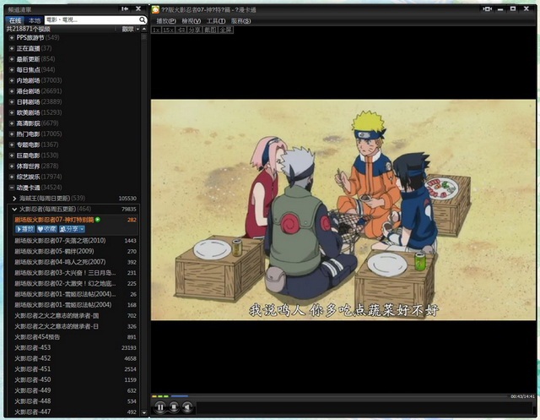Collapse the 动漫卡通 category
This screenshot has height=420, width=540.
click(12, 188)
